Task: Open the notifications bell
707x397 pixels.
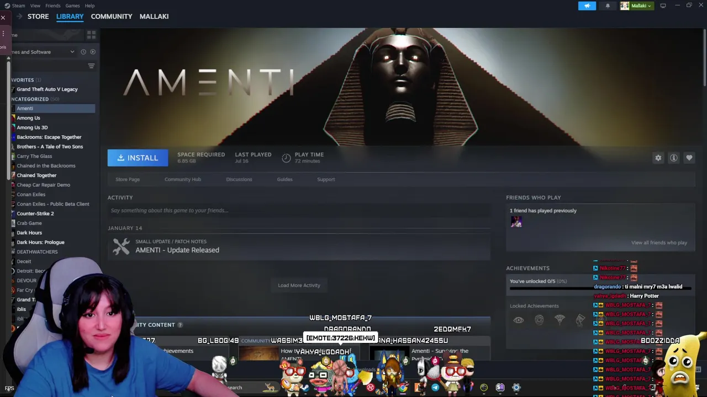Action: (608, 6)
